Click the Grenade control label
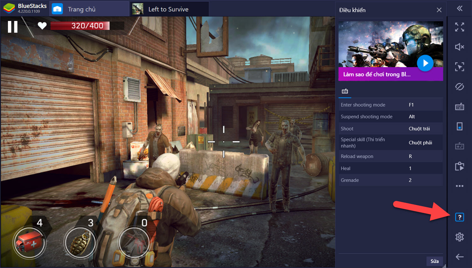Image resolution: width=472 pixels, height=268 pixels. (x=350, y=180)
